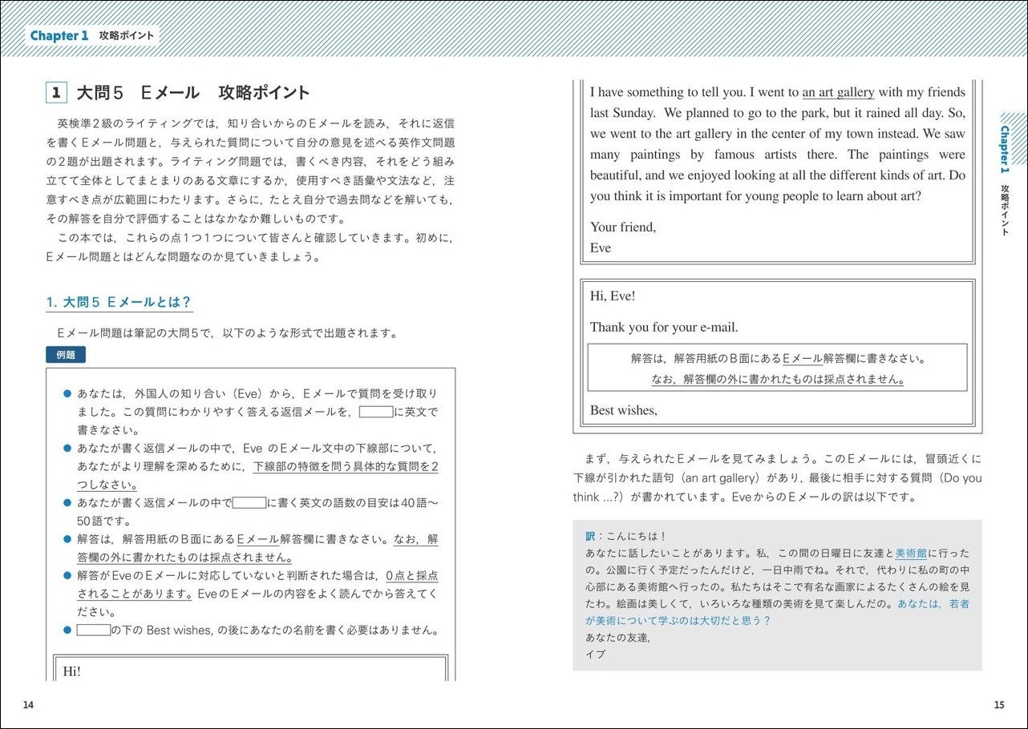Click 'Hi!' at the bottom of page 14
1028x729 pixels.
coord(72,671)
